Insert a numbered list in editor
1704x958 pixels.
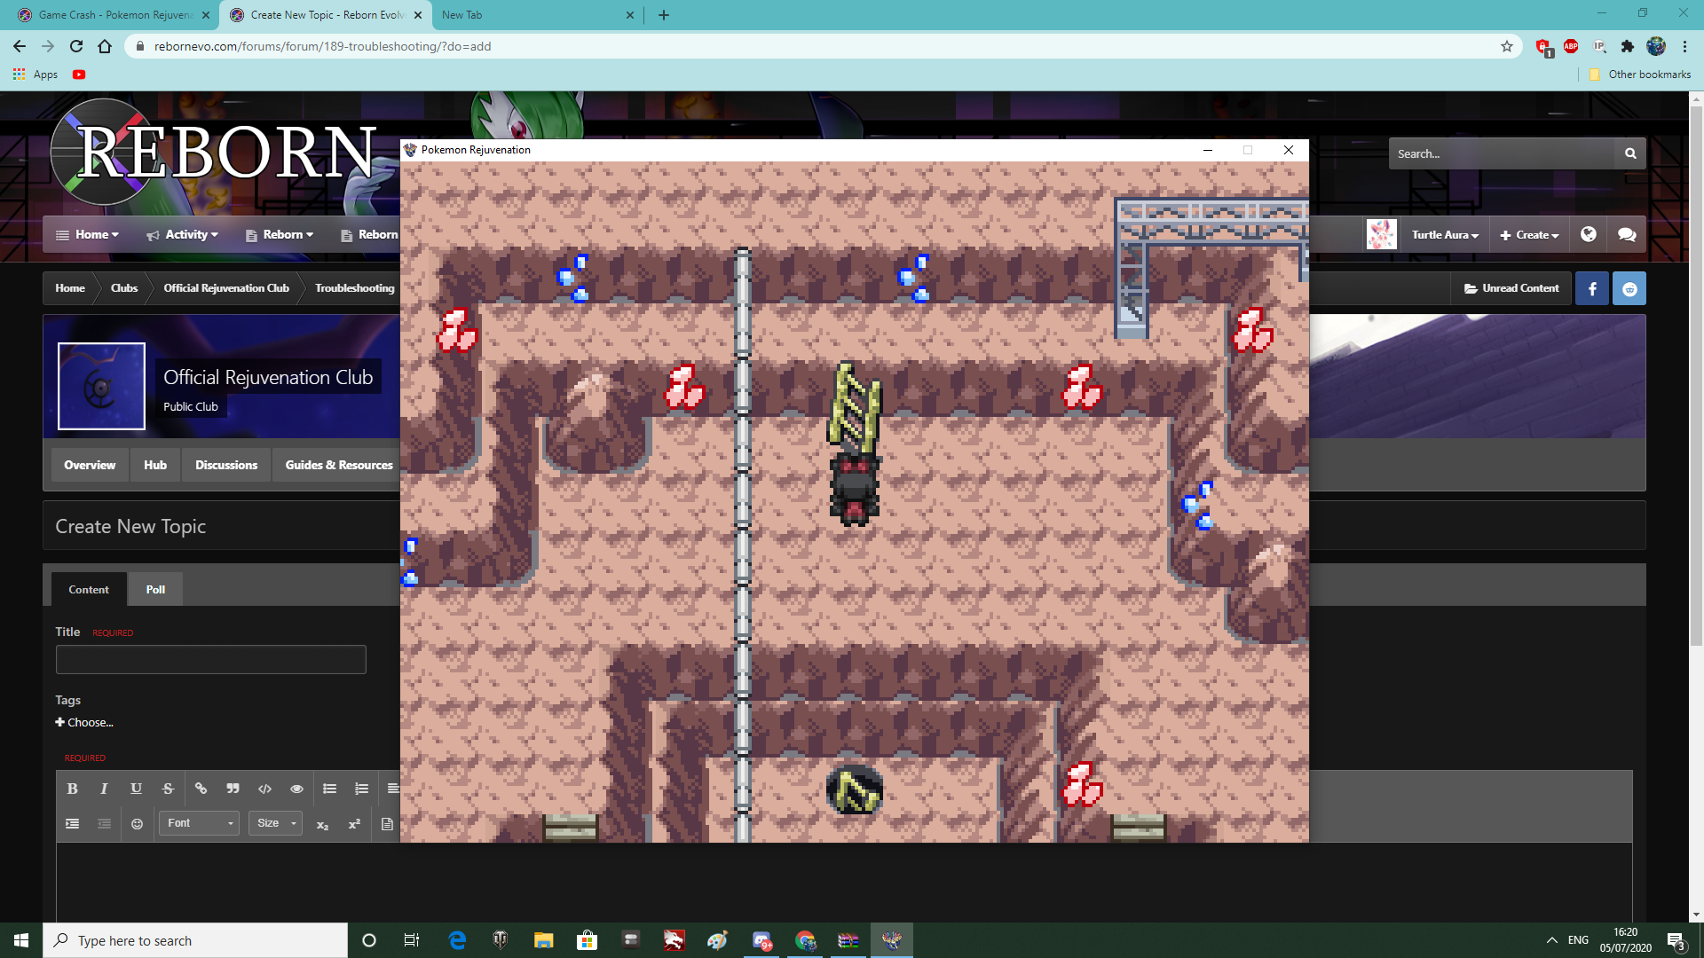361,789
